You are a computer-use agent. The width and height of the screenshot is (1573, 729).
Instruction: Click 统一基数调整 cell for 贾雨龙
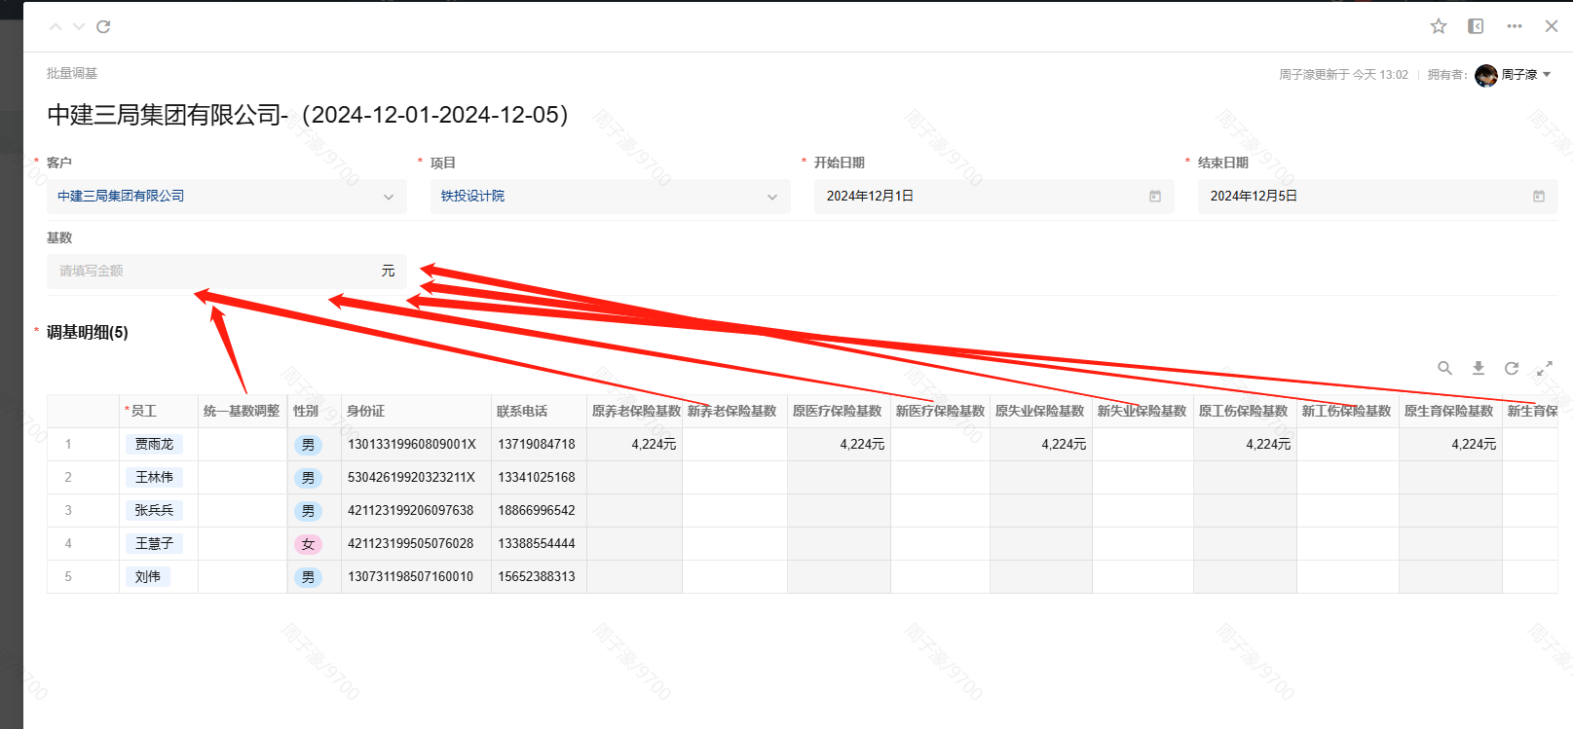(243, 445)
